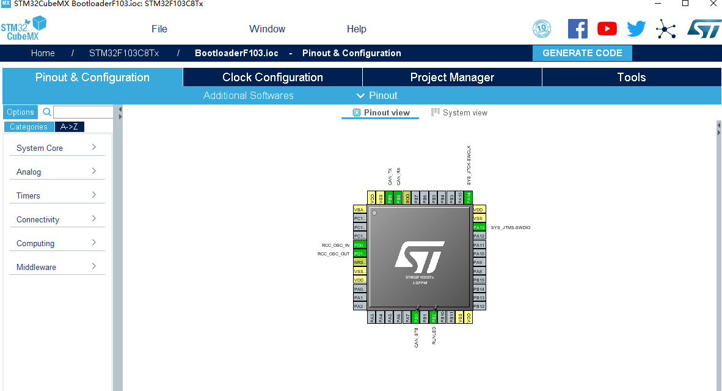The width and height of the screenshot is (722, 391).
Task: Click the YouTube channel icon
Action: click(x=607, y=27)
